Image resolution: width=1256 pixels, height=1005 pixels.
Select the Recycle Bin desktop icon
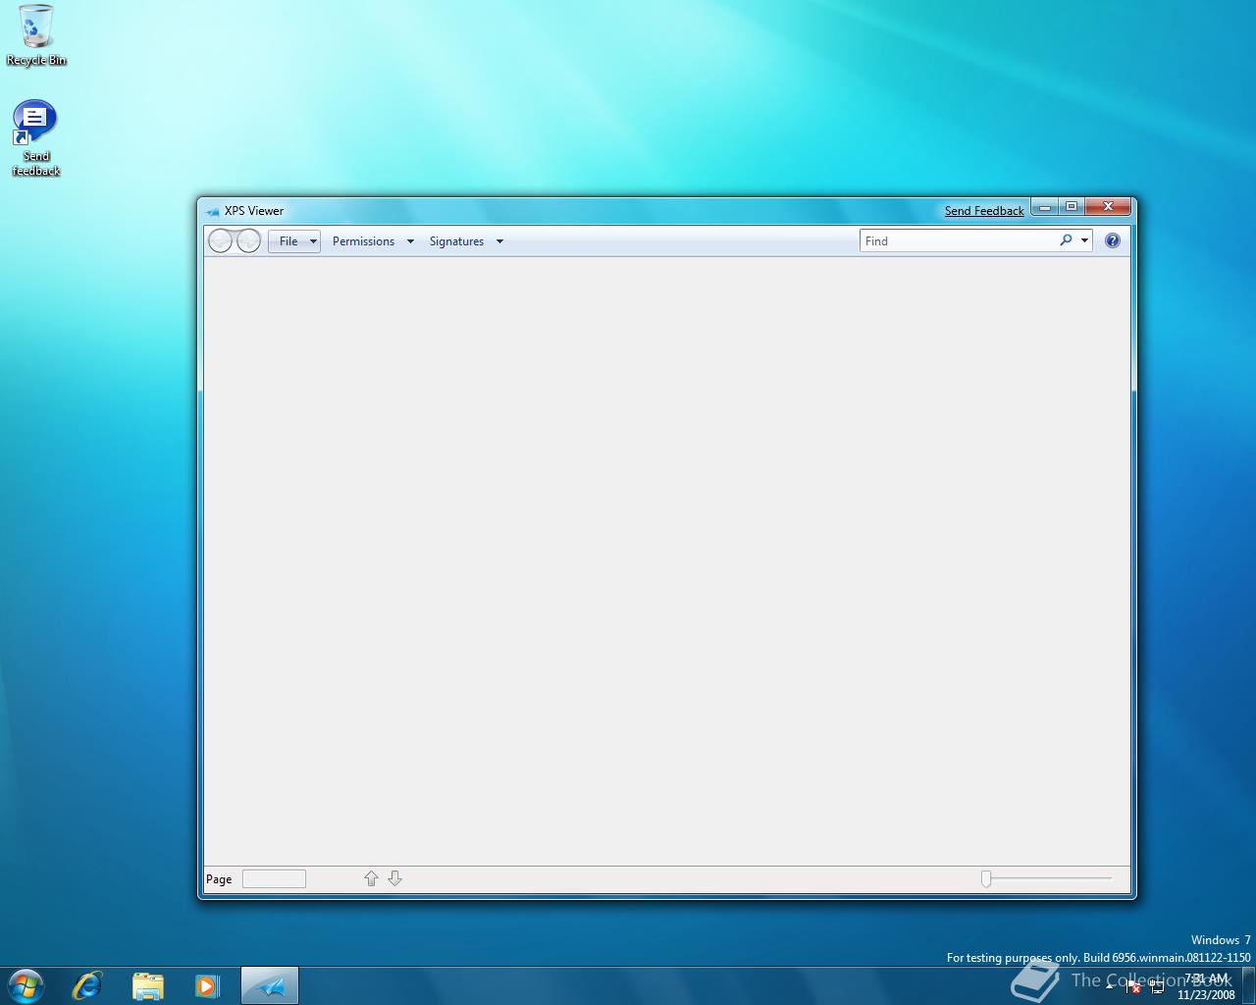point(36,35)
